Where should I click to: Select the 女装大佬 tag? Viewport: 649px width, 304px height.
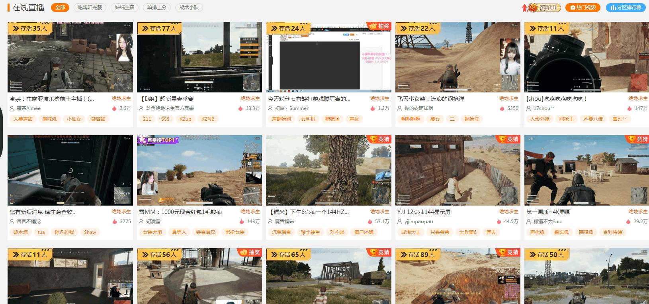click(152, 232)
